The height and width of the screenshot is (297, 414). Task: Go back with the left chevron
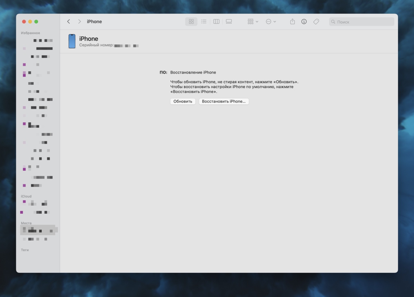point(68,22)
